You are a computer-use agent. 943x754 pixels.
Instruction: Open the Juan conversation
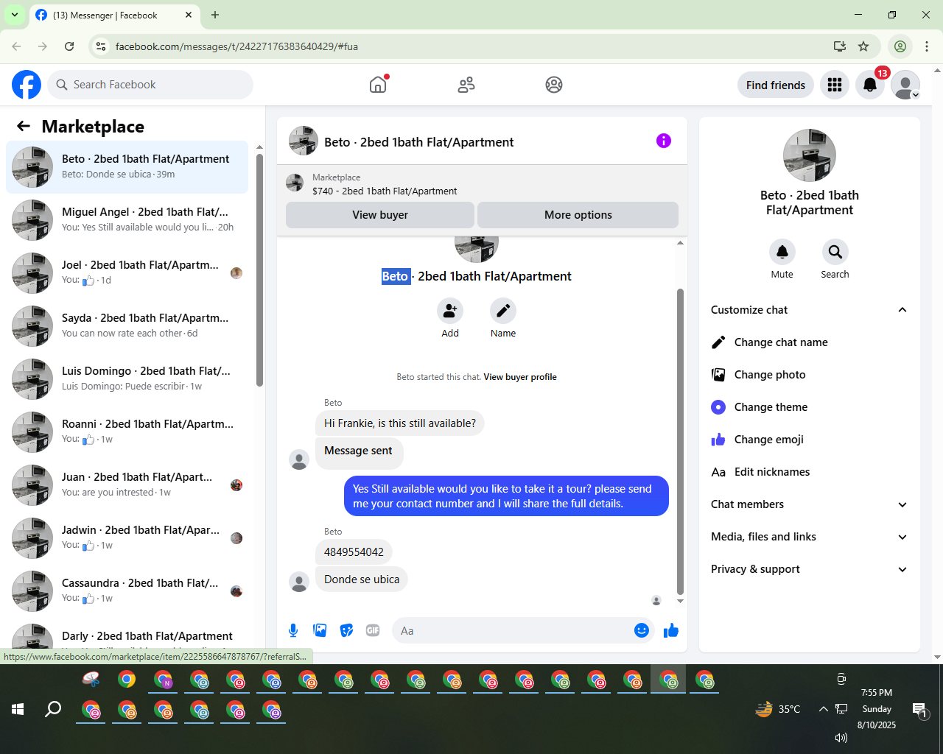coord(127,485)
